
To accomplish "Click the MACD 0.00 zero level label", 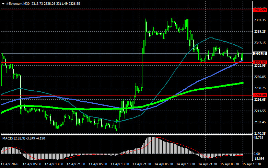I will click(257, 154).
